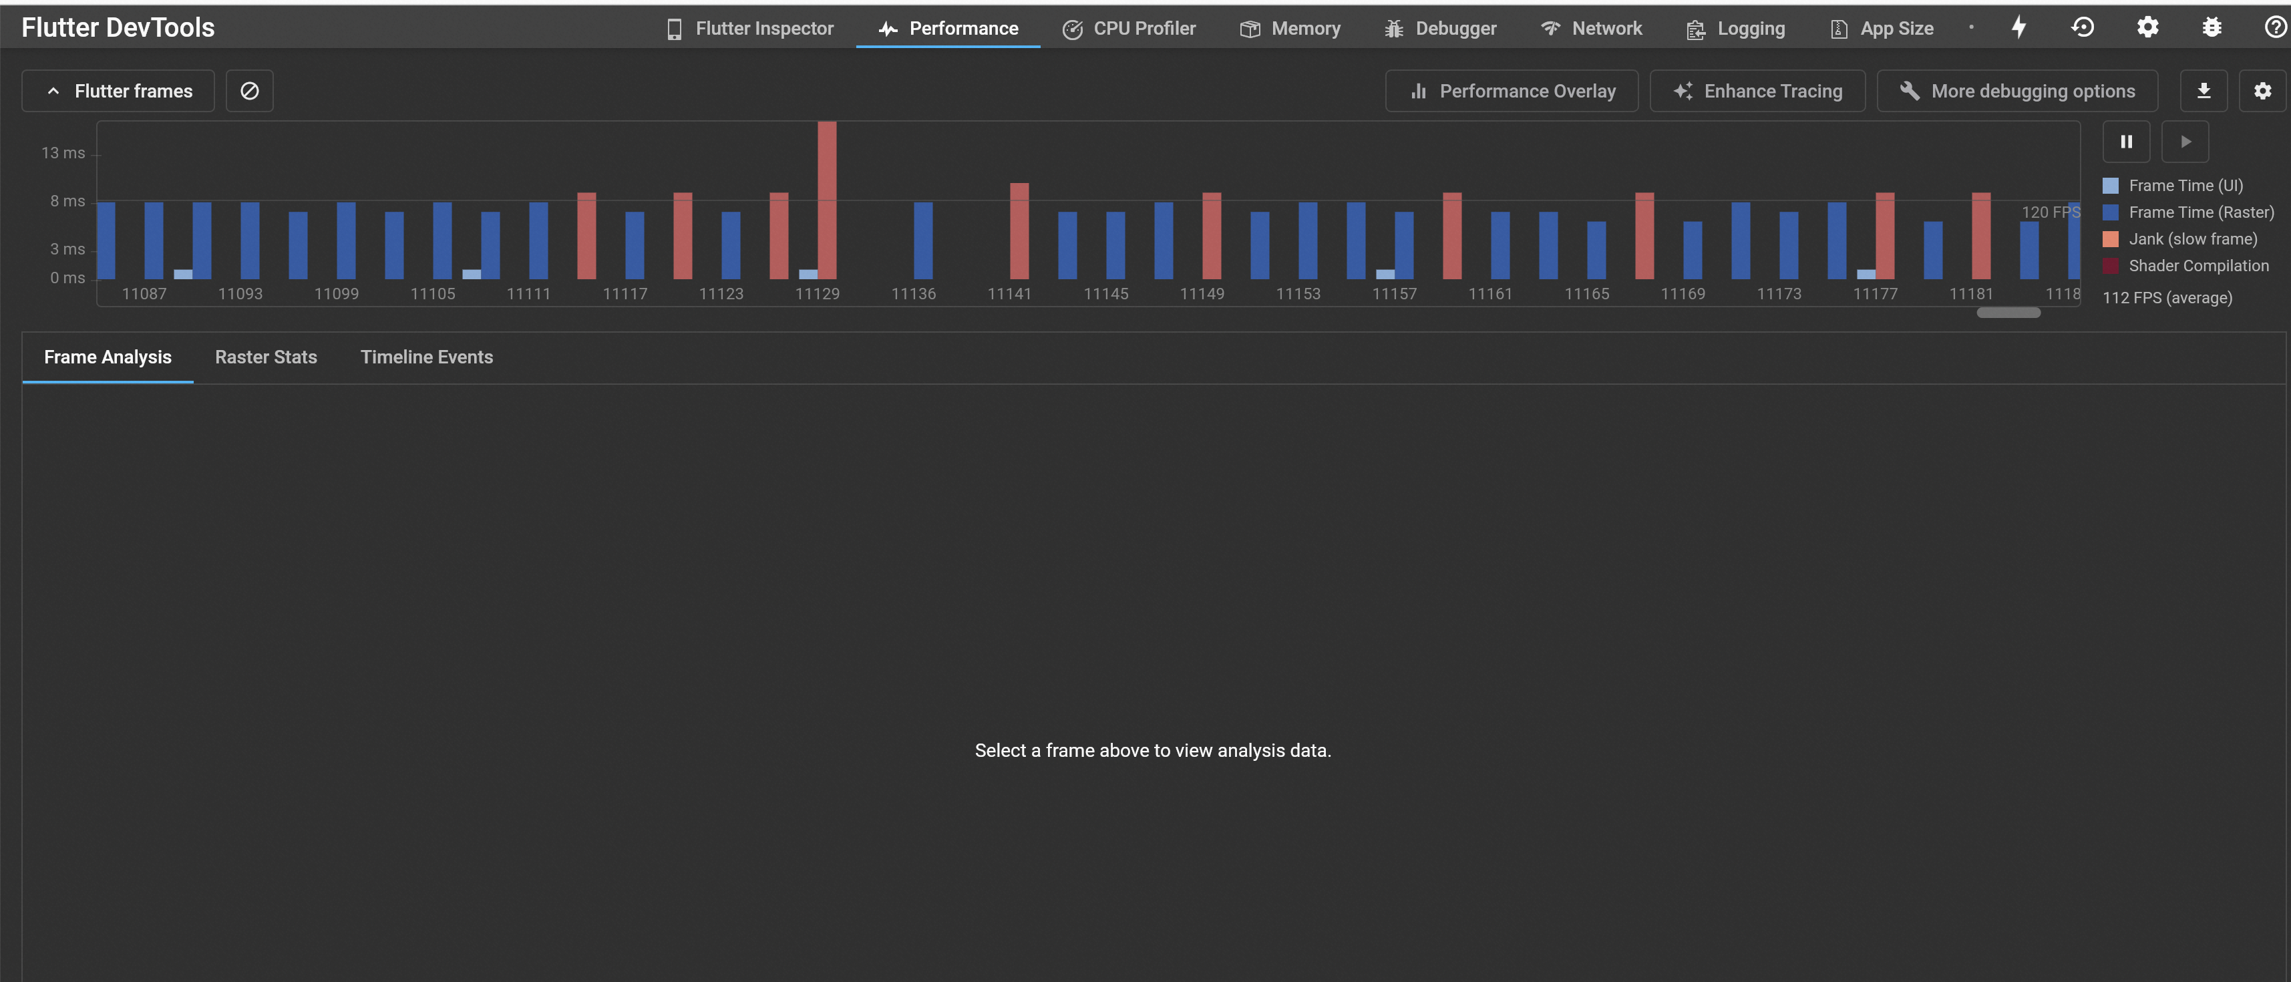The height and width of the screenshot is (982, 2291).
Task: Open the Memory screen
Action: pos(1290,29)
